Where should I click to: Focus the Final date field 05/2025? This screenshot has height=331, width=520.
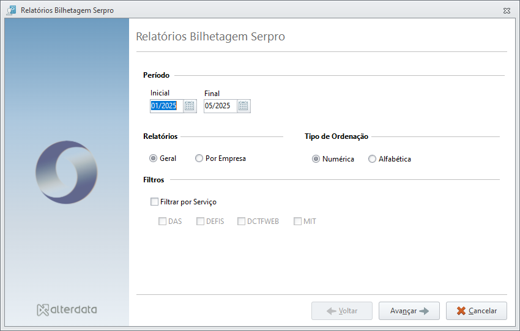[220, 106]
